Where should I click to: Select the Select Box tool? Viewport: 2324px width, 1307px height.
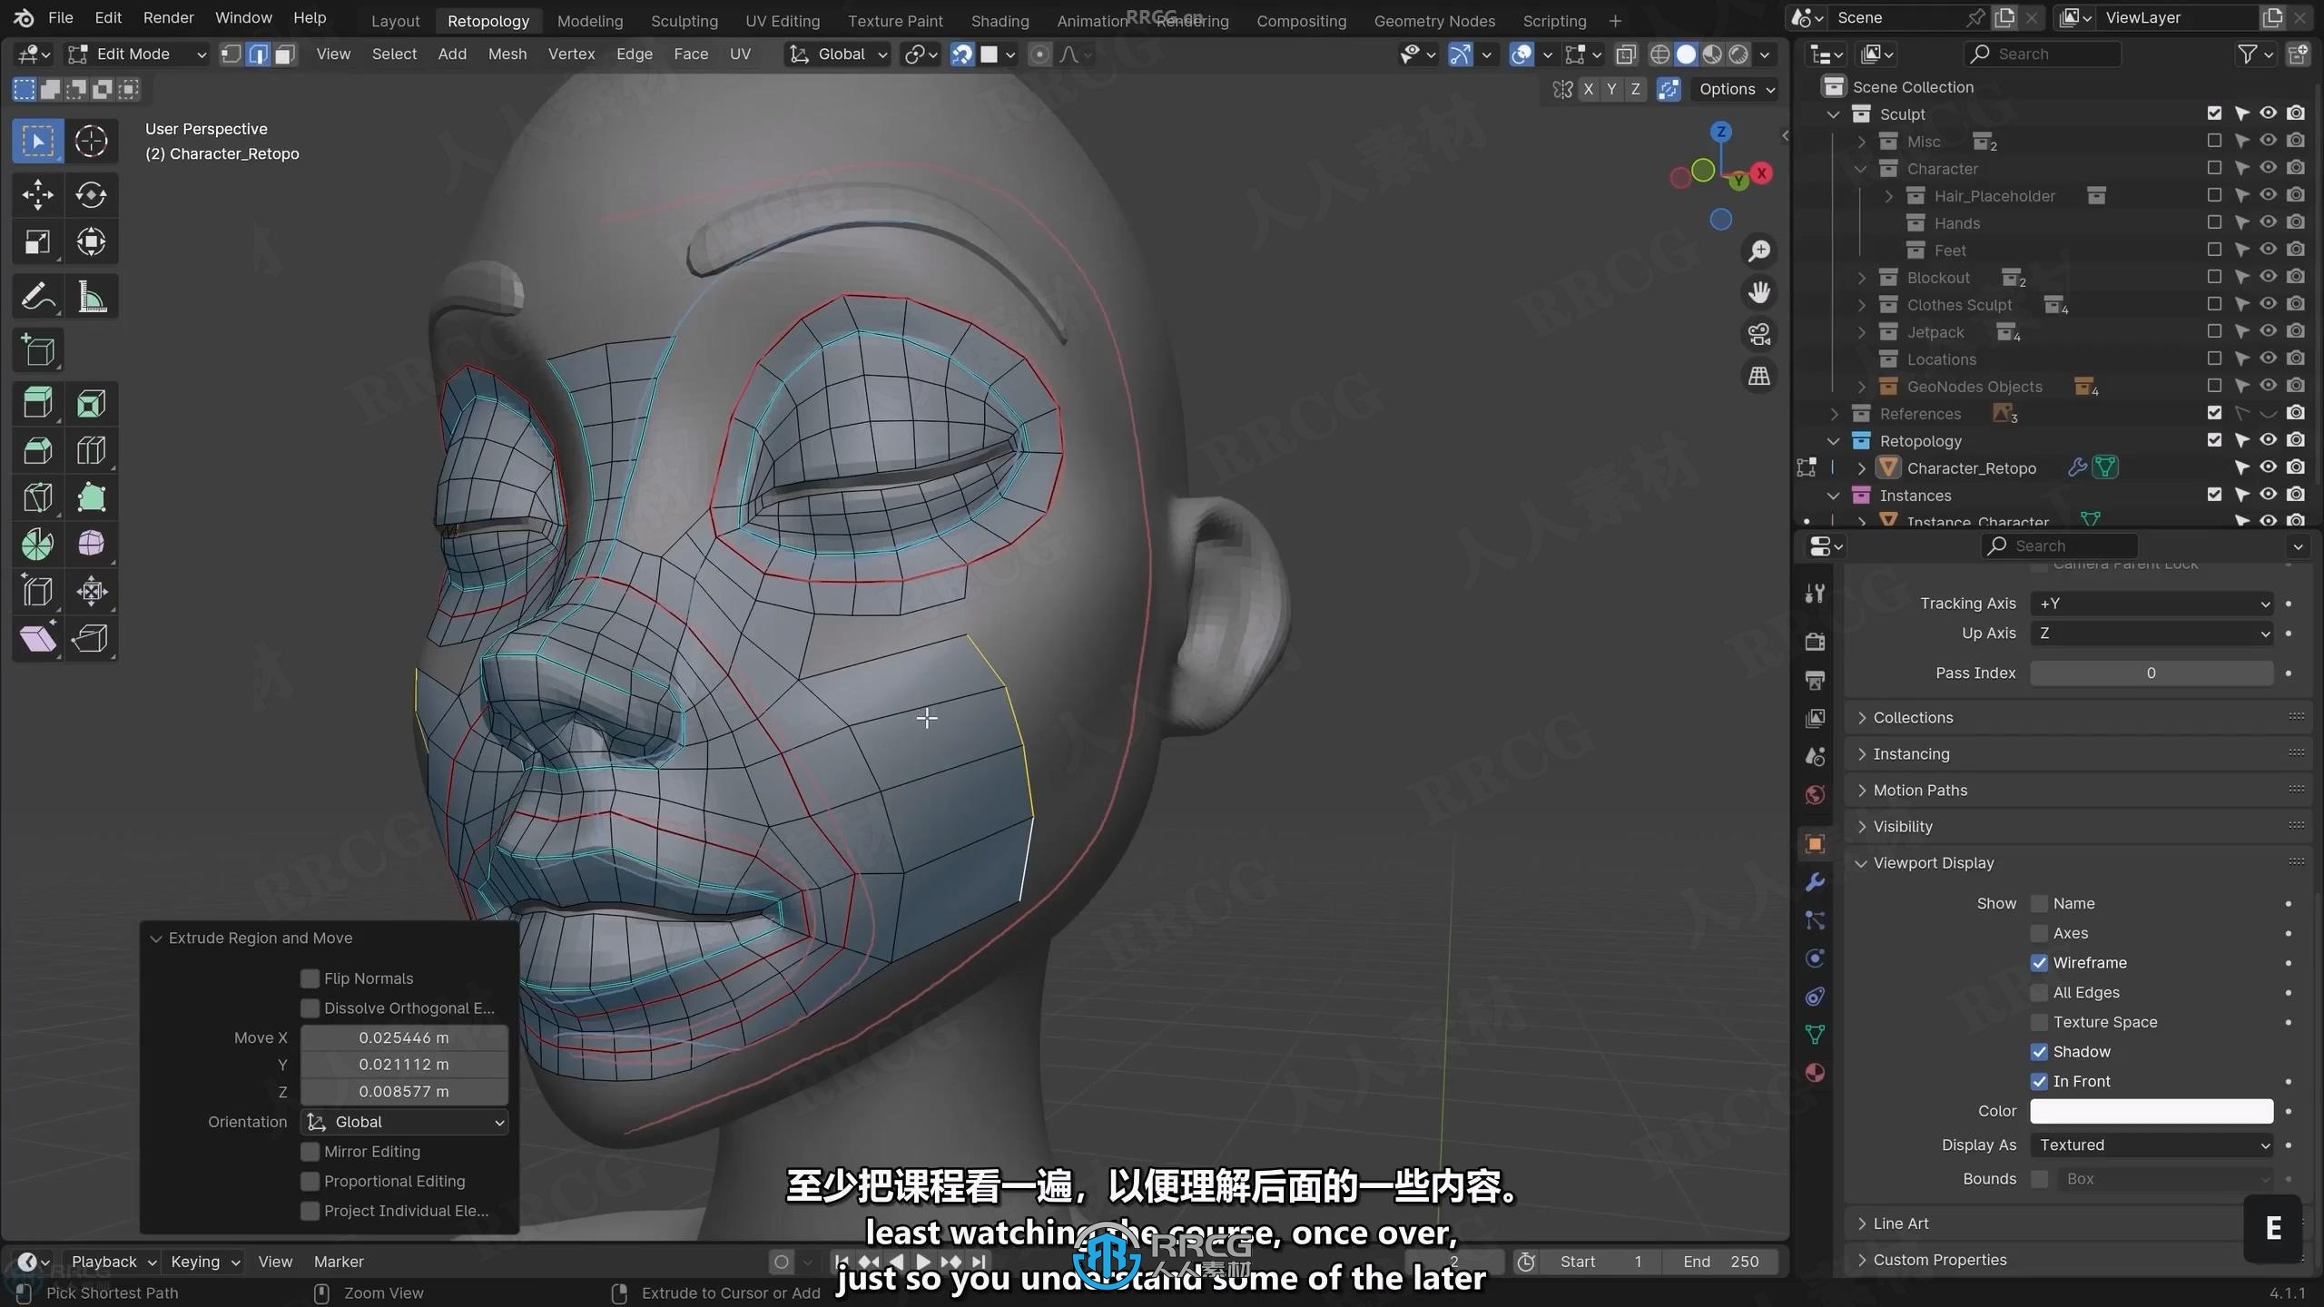[x=37, y=141]
